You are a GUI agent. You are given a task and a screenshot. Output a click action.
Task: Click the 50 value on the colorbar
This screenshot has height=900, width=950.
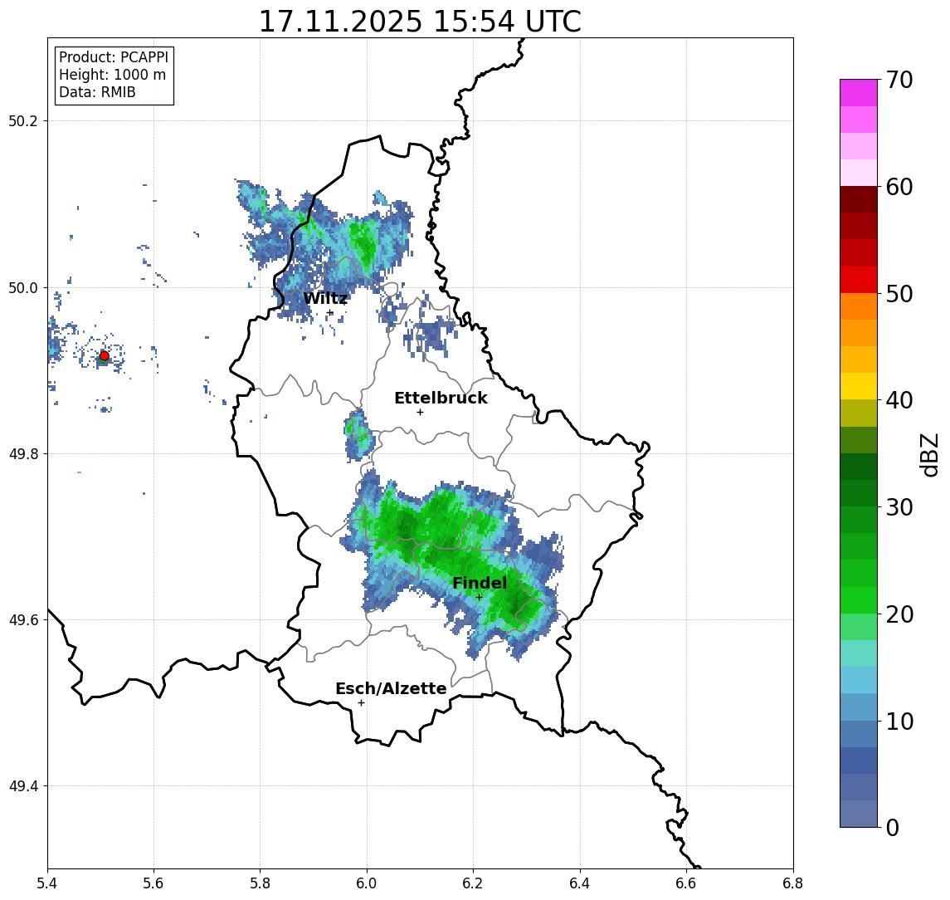[x=899, y=294]
